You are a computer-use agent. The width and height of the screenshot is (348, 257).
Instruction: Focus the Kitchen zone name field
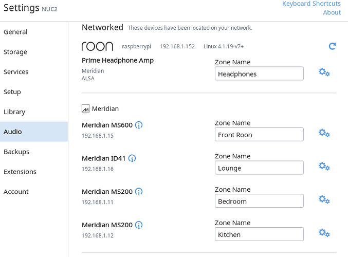click(x=259, y=234)
